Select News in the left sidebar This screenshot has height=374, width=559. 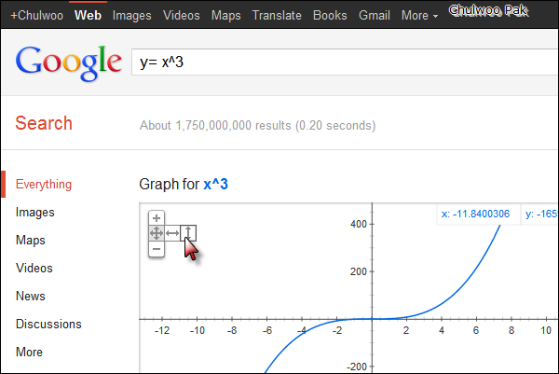[31, 297]
